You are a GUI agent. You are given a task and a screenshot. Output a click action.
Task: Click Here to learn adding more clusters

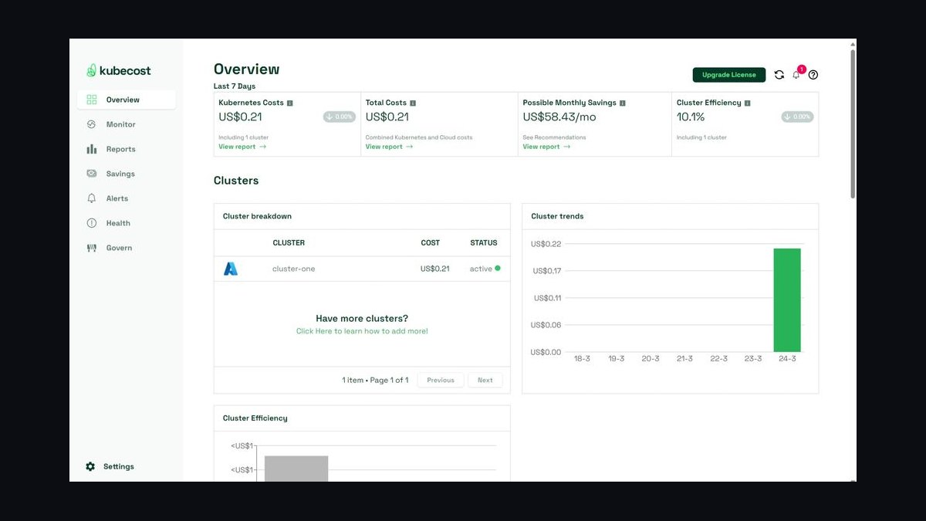tap(362, 331)
